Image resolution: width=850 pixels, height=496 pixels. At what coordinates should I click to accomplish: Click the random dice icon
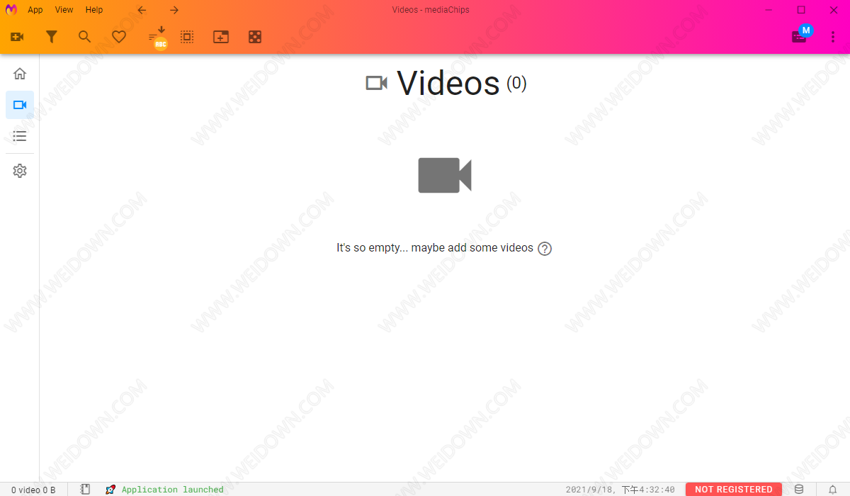click(x=255, y=37)
